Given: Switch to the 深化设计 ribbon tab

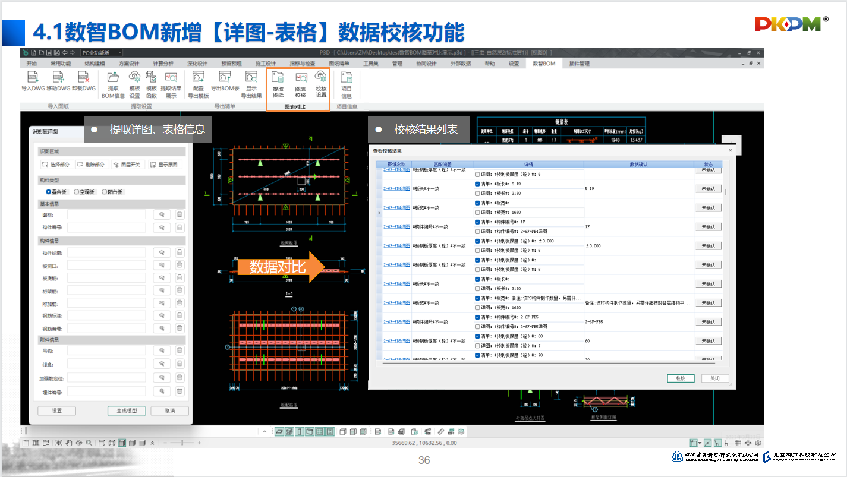Looking at the screenshot, I should pyautogui.click(x=197, y=64).
